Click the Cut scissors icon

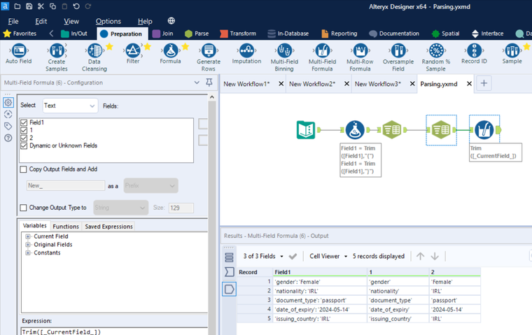tap(41, 6)
